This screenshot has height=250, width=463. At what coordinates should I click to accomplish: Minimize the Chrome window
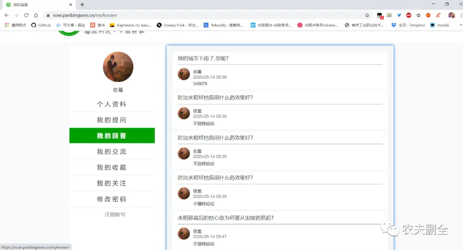(x=433, y=4)
